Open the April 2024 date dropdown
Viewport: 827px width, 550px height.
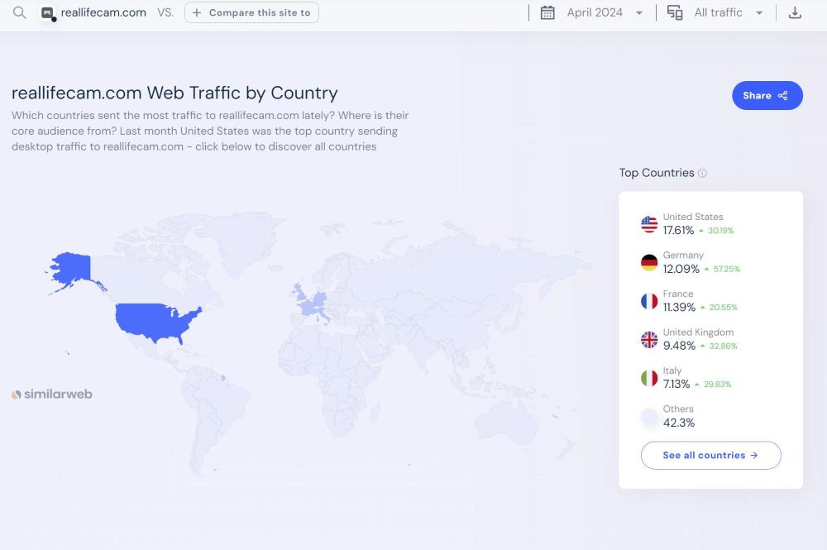604,12
